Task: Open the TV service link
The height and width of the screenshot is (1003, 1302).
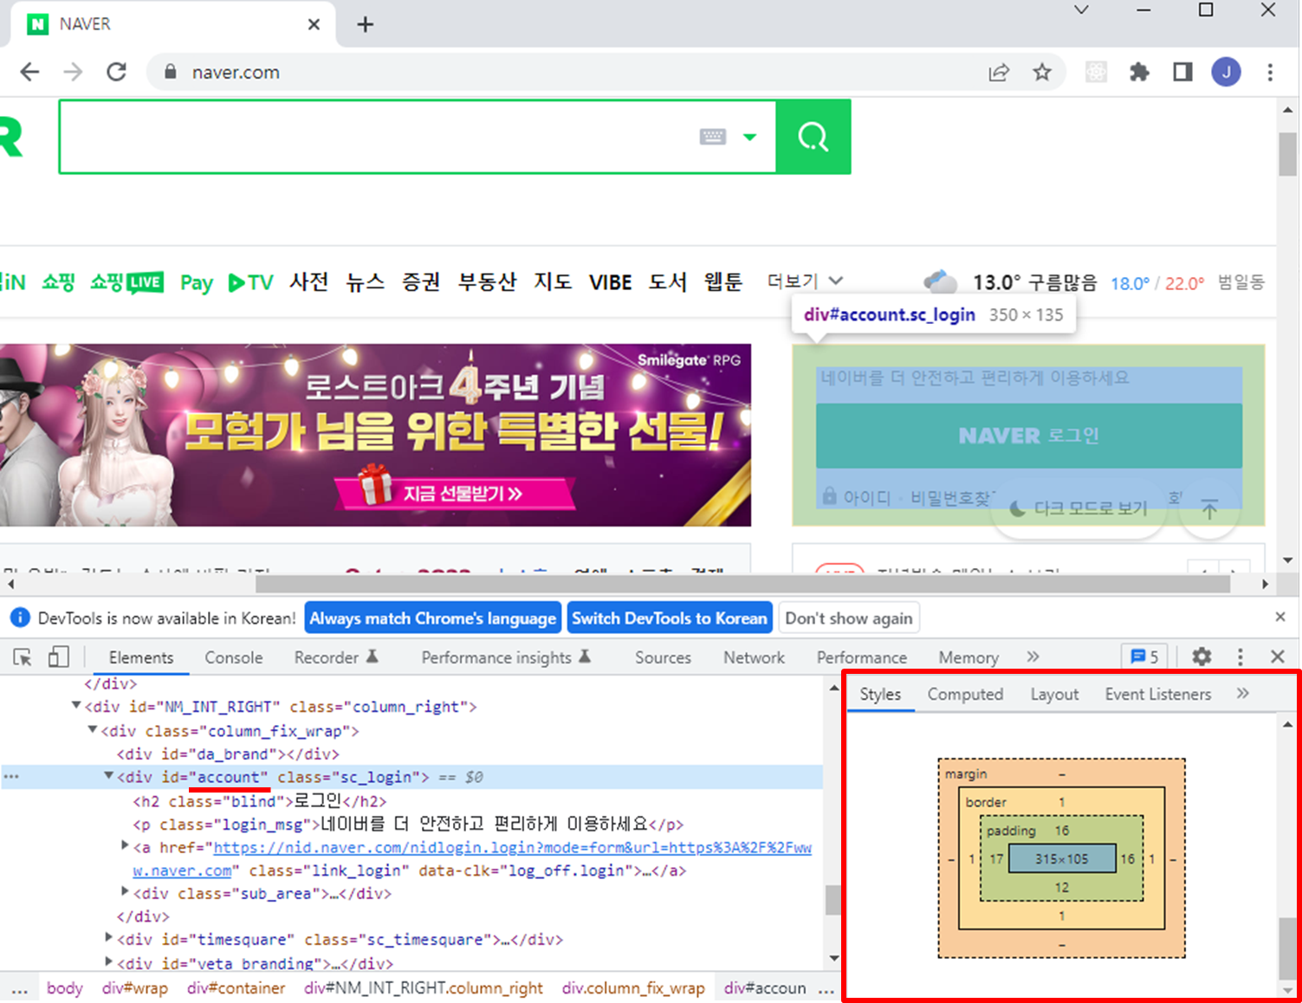Action: click(x=250, y=282)
